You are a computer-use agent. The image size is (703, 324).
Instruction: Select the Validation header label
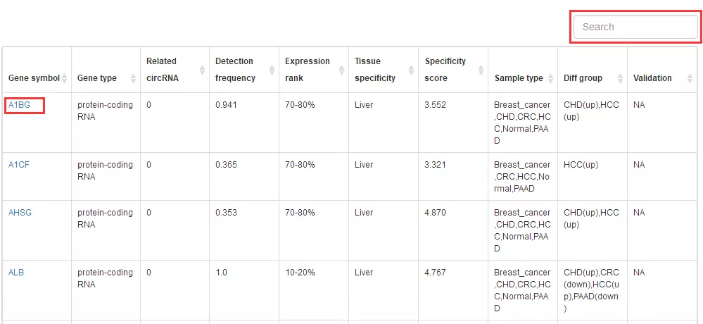(652, 78)
